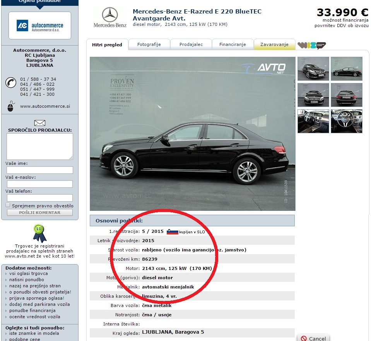The image size is (371, 341).
Task: Open steering wheel close-up thumbnail
Action: coord(347,121)
